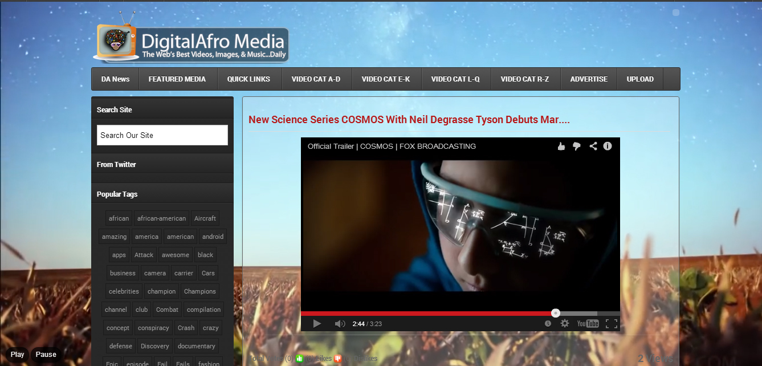This screenshot has width=762, height=366.
Task: Select the android tag
Action: (x=213, y=237)
